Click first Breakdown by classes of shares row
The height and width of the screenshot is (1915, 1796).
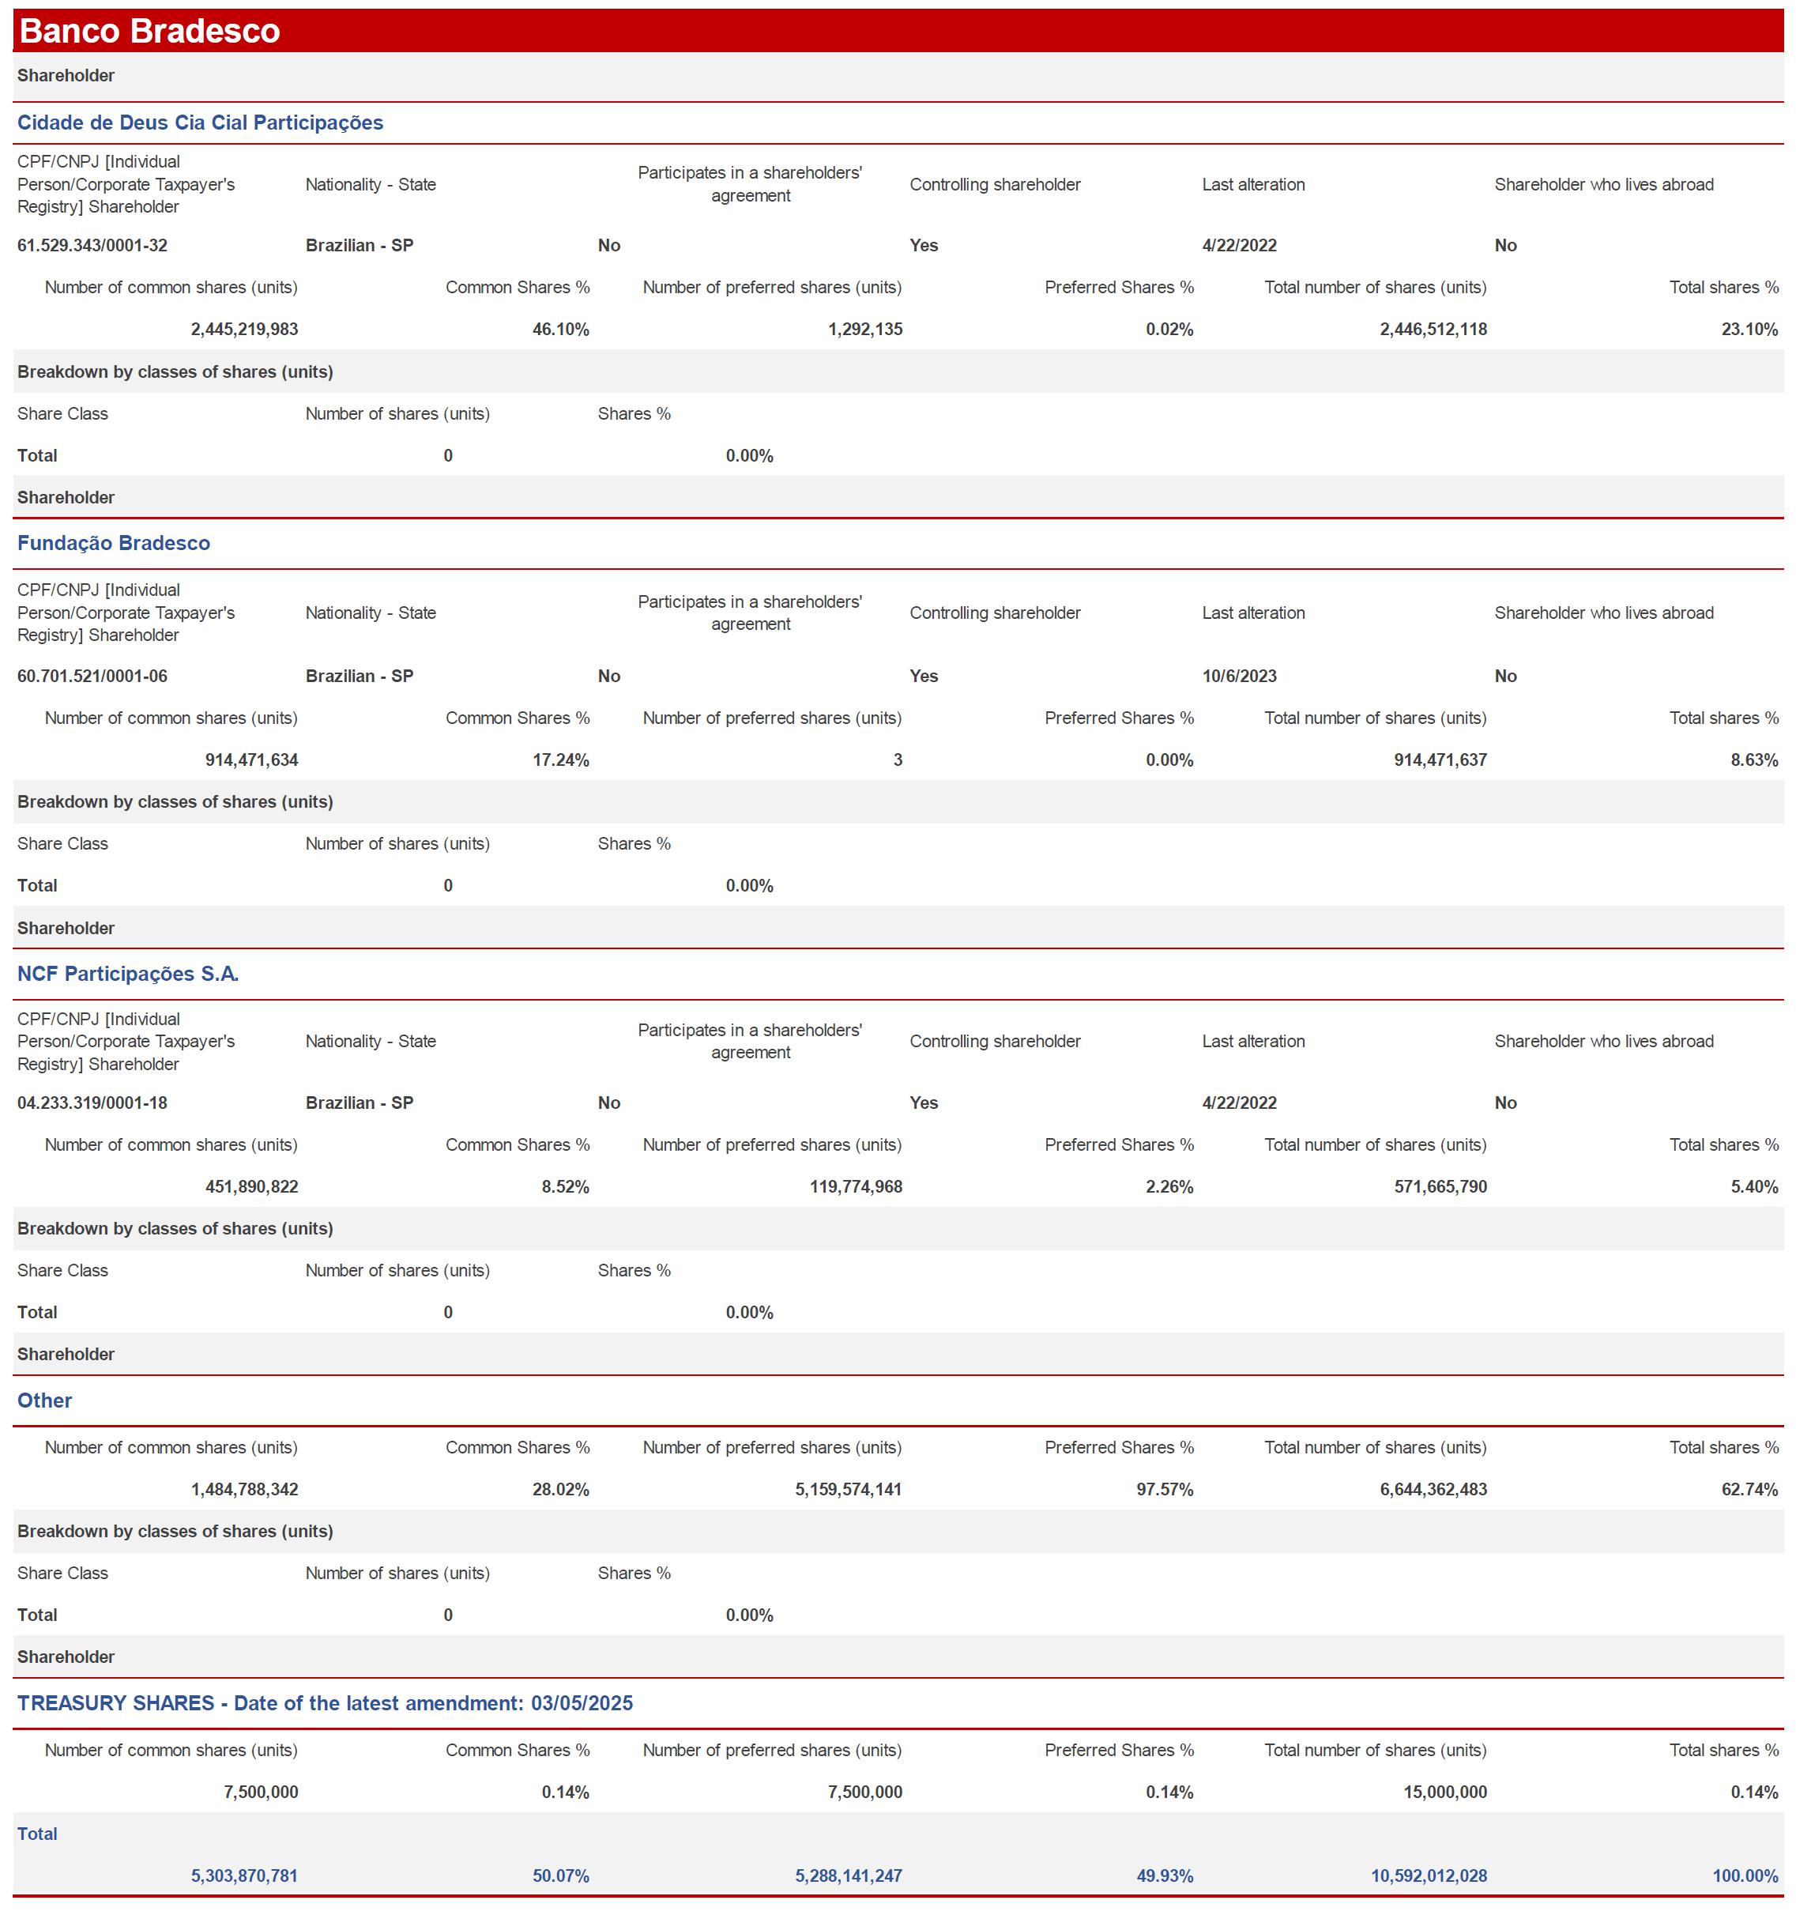pyautogui.click(x=175, y=371)
